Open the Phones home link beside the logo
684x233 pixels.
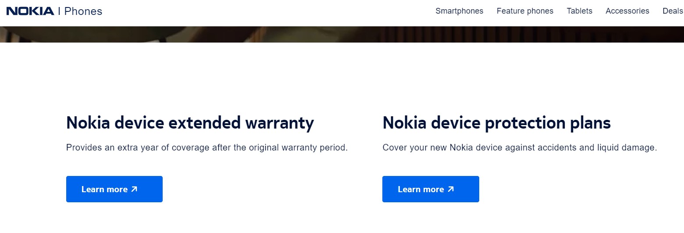83,11
